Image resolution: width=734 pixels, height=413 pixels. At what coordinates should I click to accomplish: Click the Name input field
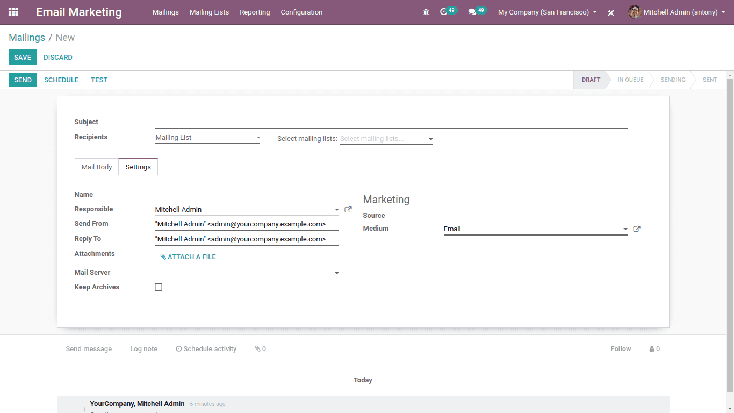pyautogui.click(x=247, y=195)
